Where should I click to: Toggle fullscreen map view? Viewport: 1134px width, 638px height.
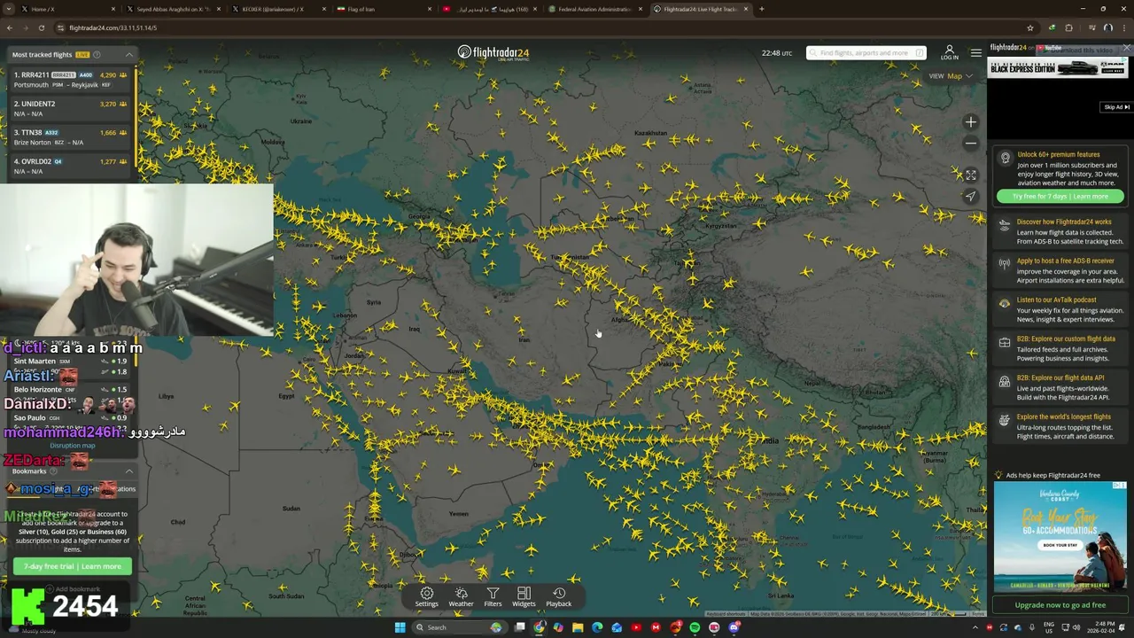point(971,175)
